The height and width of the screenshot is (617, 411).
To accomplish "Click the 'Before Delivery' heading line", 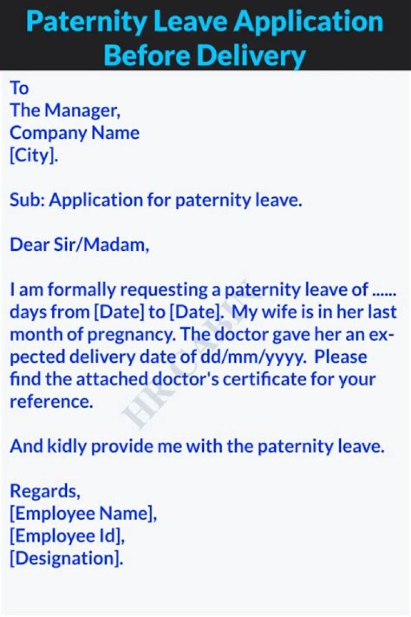I will pyautogui.click(x=205, y=55).
